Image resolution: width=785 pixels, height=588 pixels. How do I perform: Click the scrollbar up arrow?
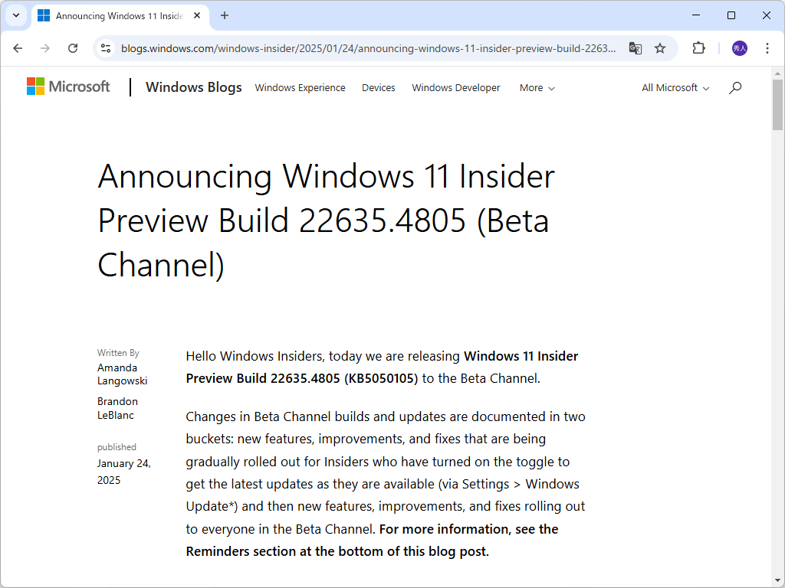point(777,73)
